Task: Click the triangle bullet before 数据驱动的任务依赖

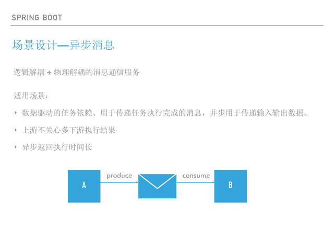Action: pos(16,112)
